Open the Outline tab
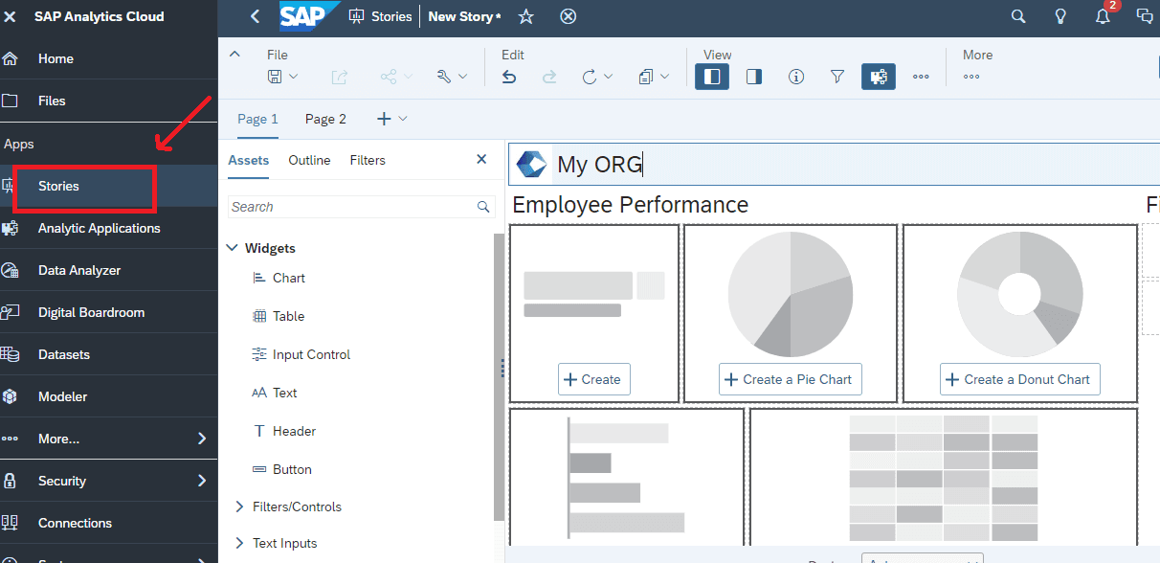Viewport: 1160px width, 563px height. 309,160
